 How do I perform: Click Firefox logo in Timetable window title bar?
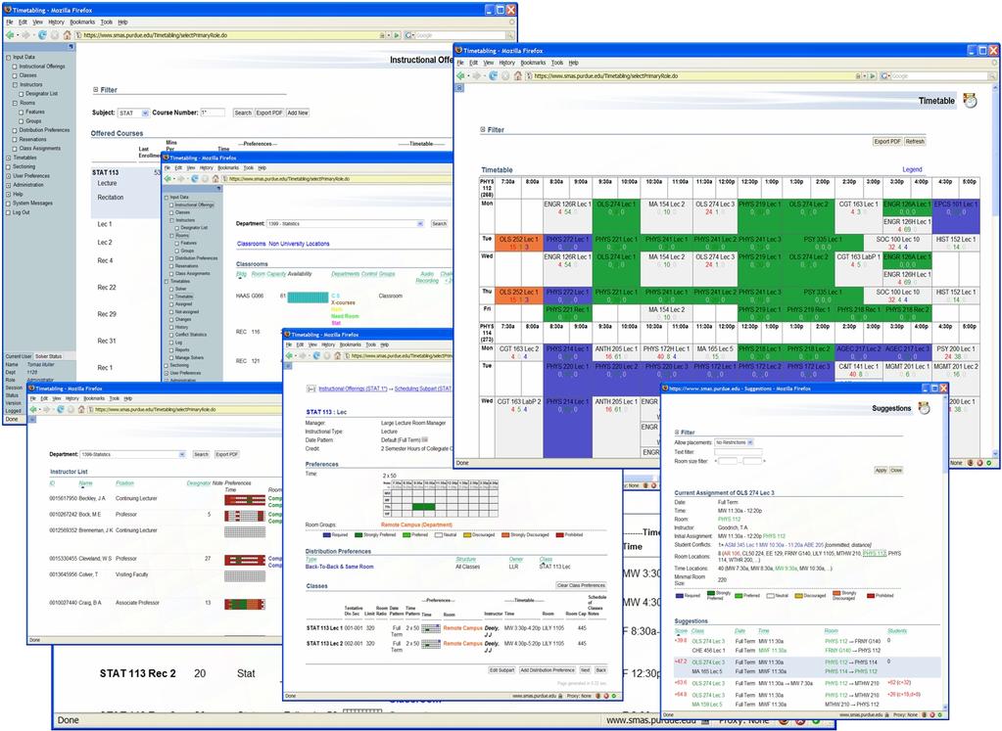pos(458,51)
